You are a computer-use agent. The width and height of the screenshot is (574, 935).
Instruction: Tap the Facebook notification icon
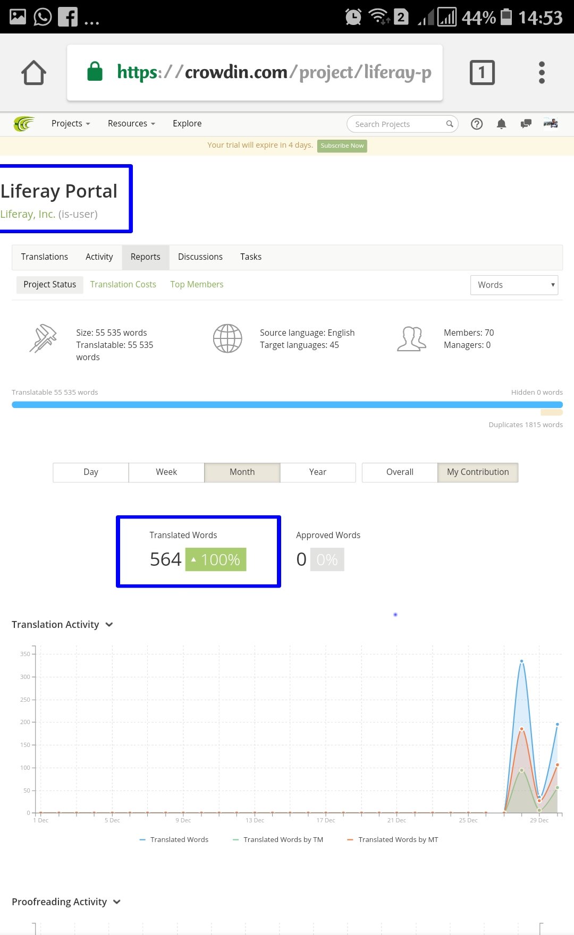pyautogui.click(x=67, y=17)
